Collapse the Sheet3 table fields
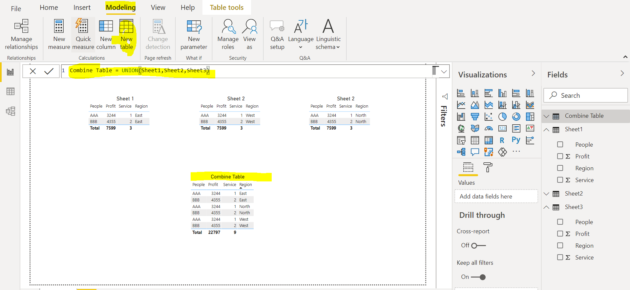The height and width of the screenshot is (290, 630). [x=546, y=207]
